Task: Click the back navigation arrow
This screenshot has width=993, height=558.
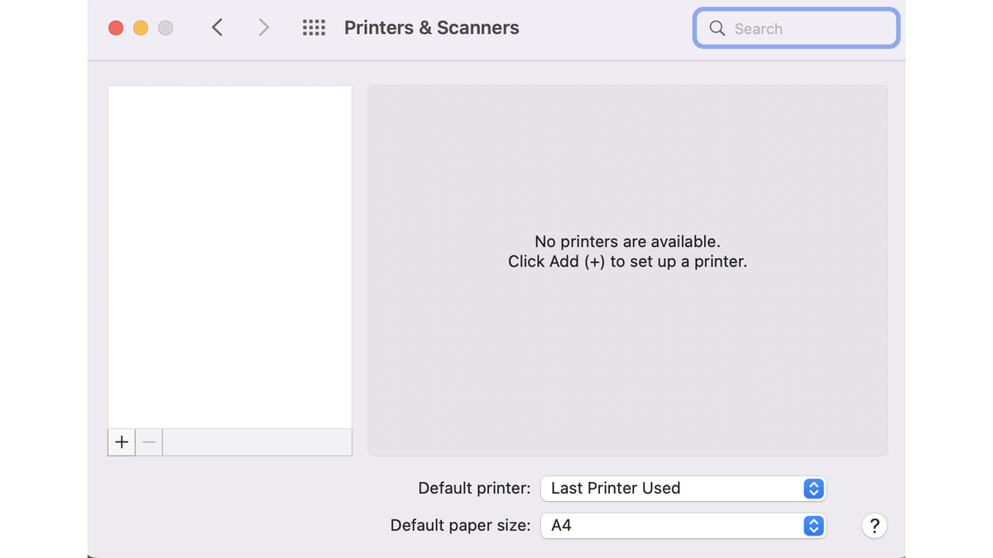Action: (x=217, y=27)
